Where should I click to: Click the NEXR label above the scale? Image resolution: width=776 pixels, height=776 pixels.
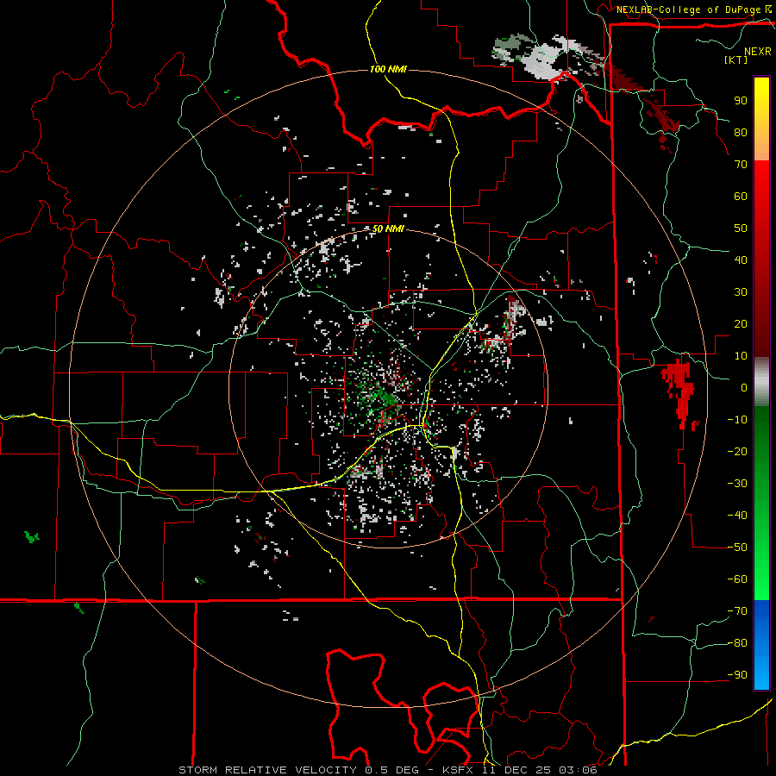[757, 52]
